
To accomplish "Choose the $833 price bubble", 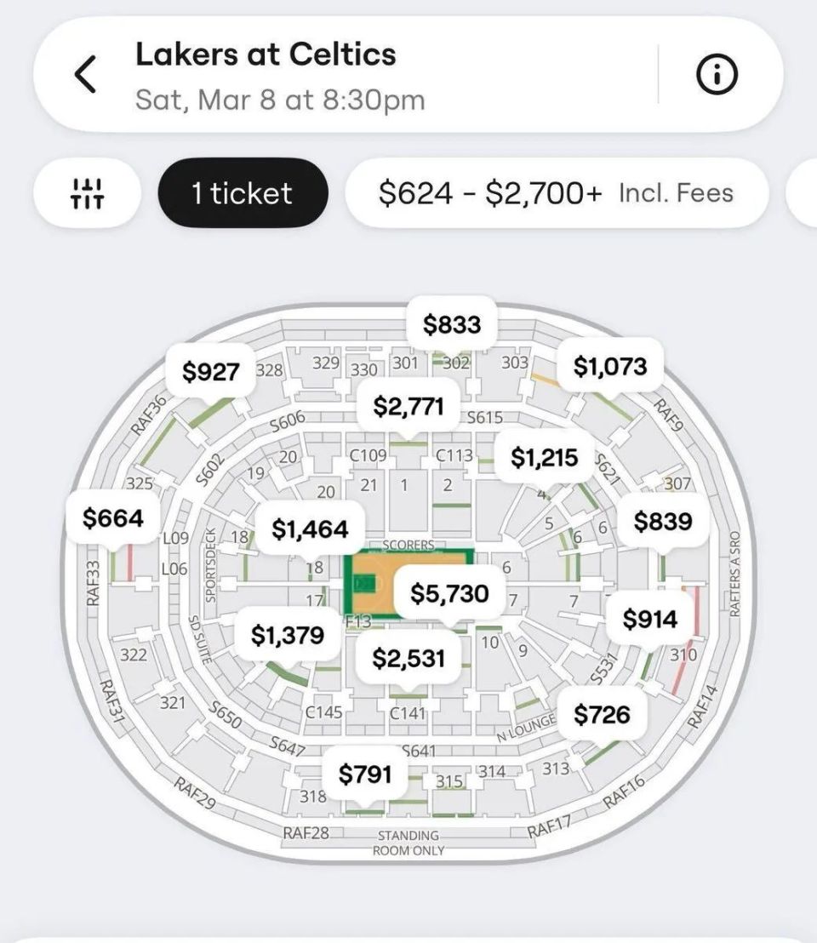I will (452, 324).
